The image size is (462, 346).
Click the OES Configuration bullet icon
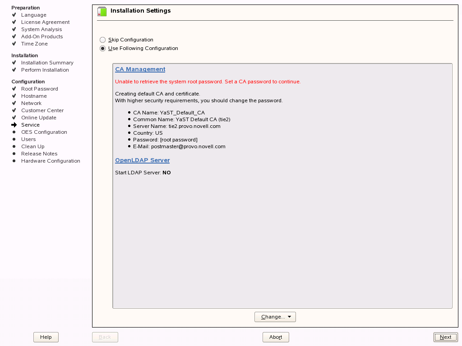click(x=14, y=132)
